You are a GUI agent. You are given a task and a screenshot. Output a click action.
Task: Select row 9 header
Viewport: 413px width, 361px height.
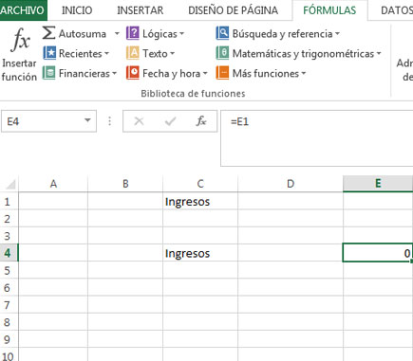pyautogui.click(x=9, y=339)
